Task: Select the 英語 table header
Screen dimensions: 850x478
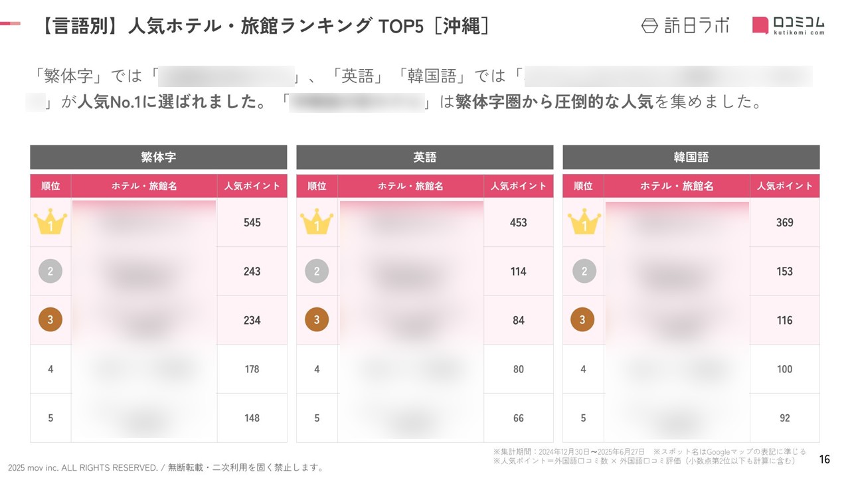Action: point(425,157)
